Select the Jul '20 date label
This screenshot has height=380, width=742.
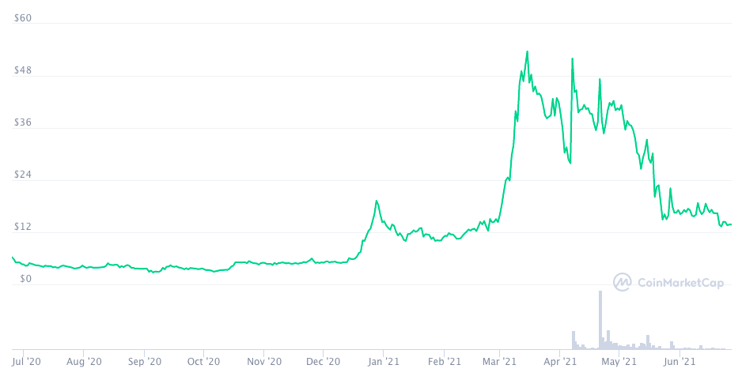point(28,362)
